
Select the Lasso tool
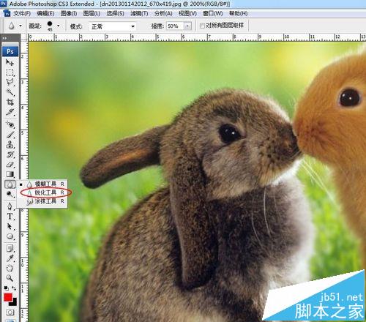click(x=10, y=82)
